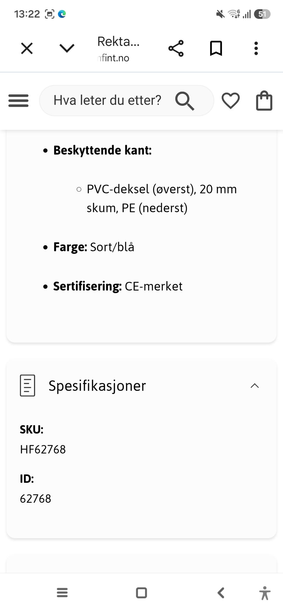Open the shopping bag cart

point(264,101)
